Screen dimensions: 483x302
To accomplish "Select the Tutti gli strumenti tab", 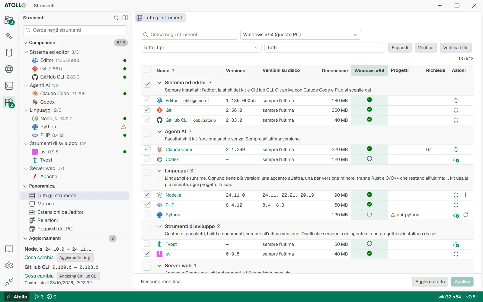I will tap(160, 18).
